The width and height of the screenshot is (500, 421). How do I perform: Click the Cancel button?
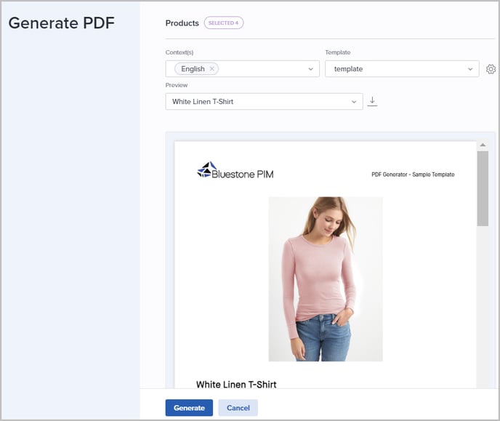coord(238,408)
